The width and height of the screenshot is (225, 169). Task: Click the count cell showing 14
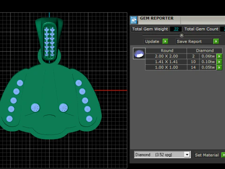(x=193, y=68)
